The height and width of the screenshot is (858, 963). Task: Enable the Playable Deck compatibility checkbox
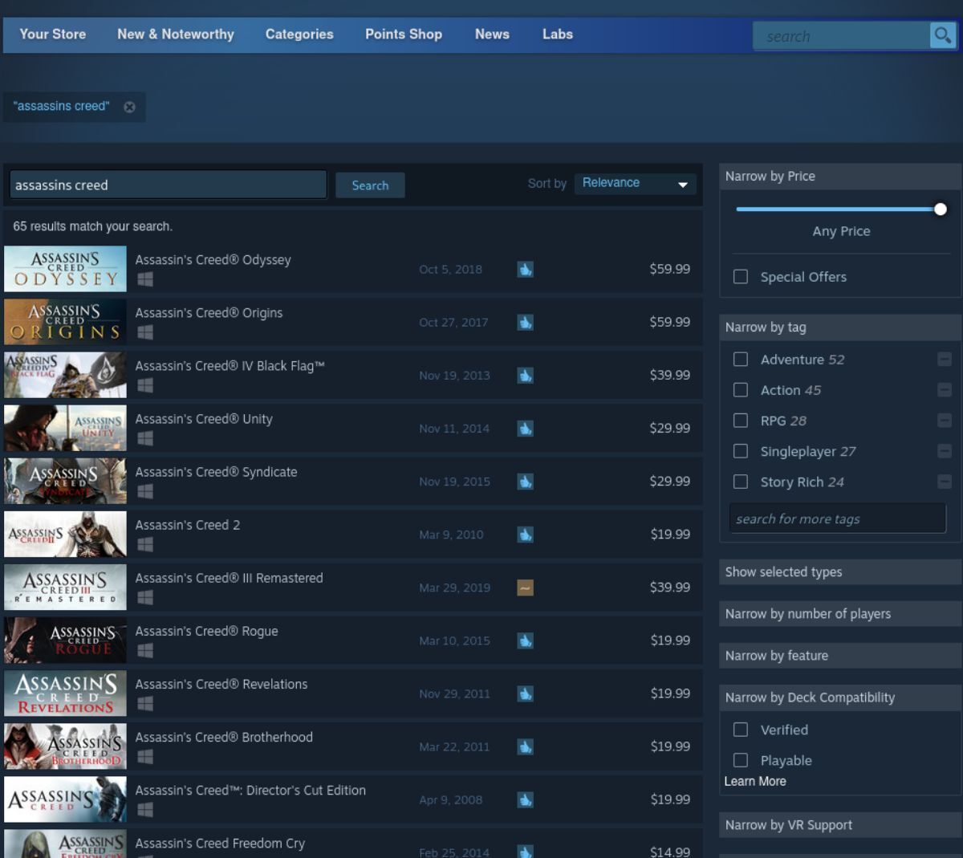tap(741, 760)
